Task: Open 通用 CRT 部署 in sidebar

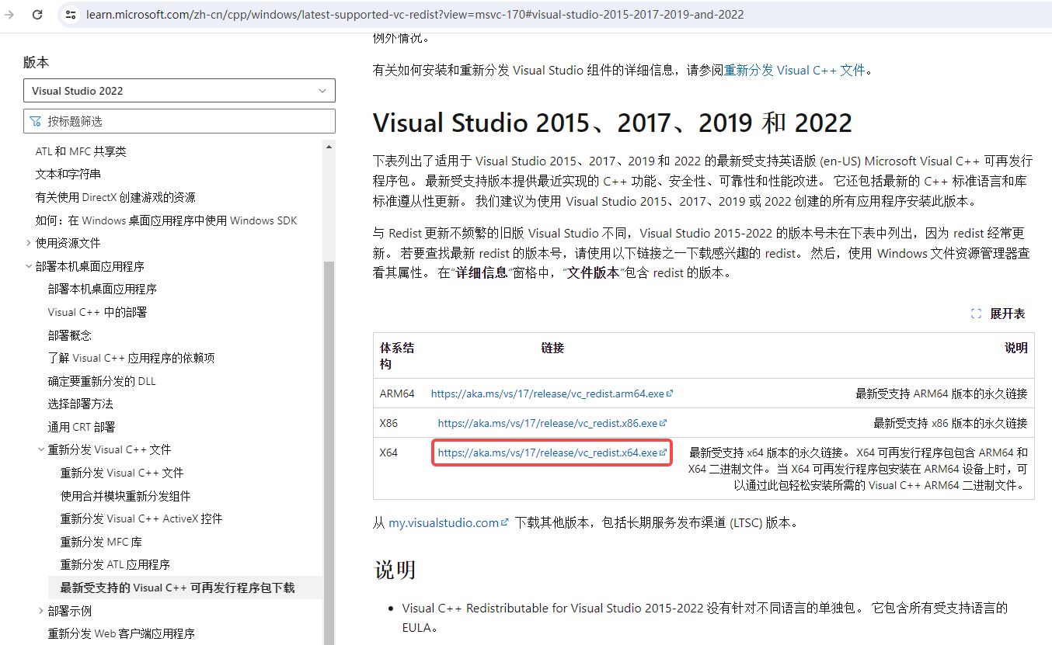Action: click(82, 427)
